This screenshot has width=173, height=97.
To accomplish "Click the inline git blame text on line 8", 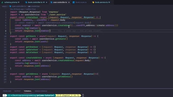I will [x=79, y=31].
